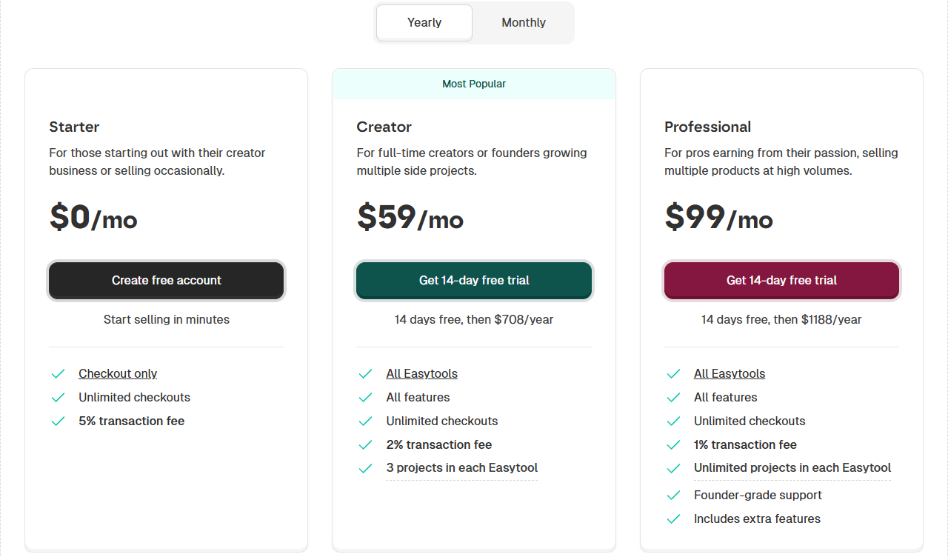Screen dimensions: 948x557
Task: Click the checkmark beside 3 projects in each Easytool
Action: (x=365, y=468)
